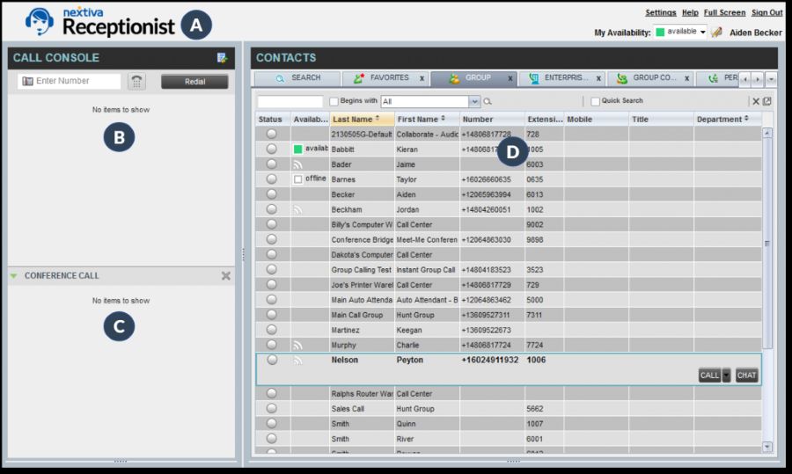Select the Beckham Jordan contact row
Viewport: 792px width, 474px height.
pos(508,209)
